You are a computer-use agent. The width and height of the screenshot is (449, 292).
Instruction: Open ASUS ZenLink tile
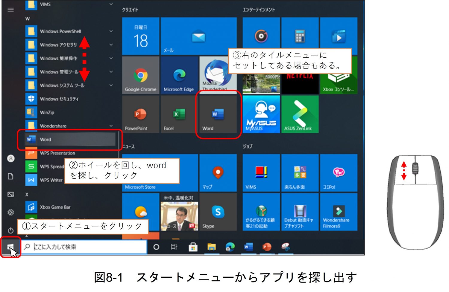pos(300,114)
